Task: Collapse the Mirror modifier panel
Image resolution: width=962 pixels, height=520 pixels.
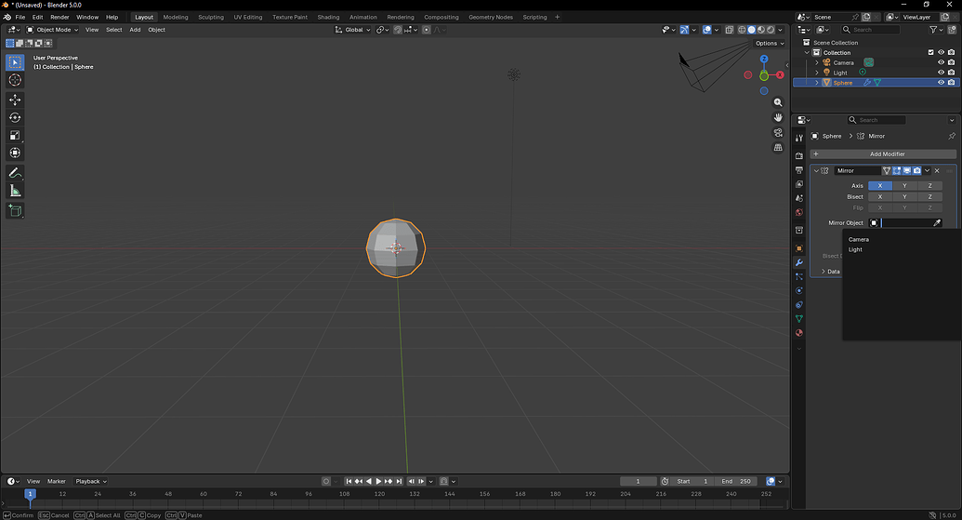Action: (x=816, y=170)
